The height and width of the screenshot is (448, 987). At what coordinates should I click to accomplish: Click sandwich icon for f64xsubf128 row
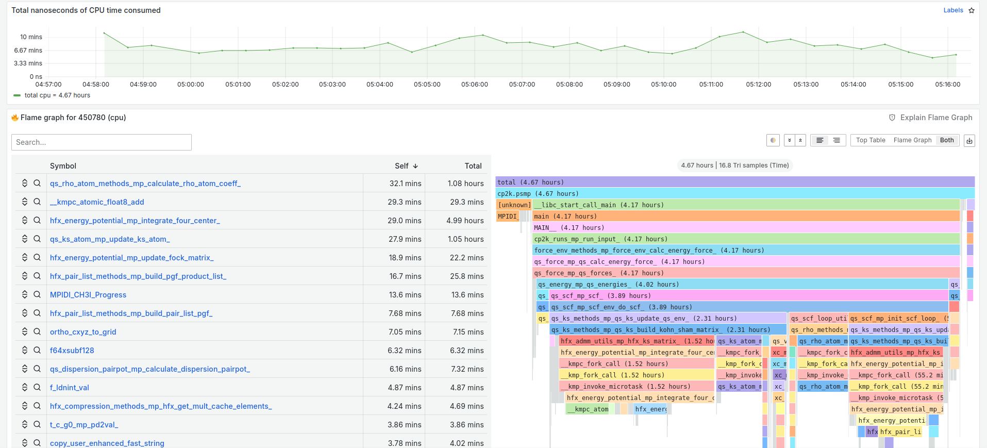[24, 350]
